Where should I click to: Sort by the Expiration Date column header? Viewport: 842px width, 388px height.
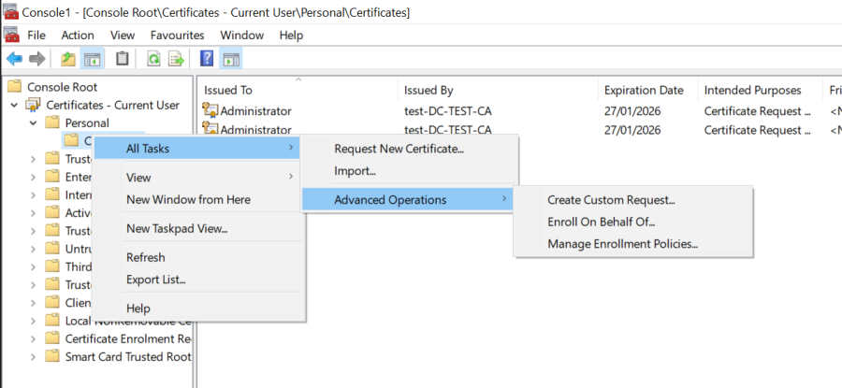tap(644, 90)
